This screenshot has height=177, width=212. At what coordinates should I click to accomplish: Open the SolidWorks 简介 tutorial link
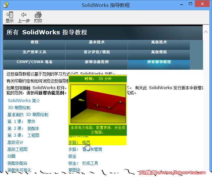[x=24, y=101]
